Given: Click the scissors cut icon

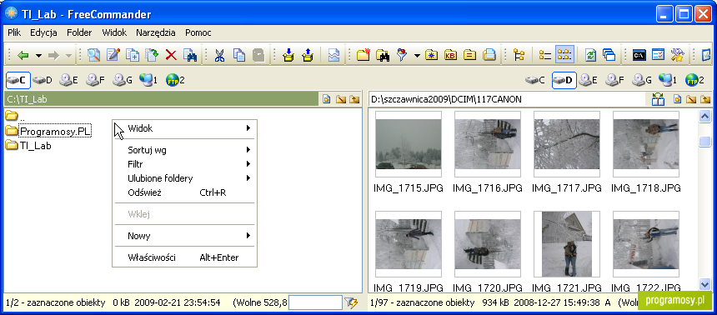Looking at the screenshot, I should [x=219, y=55].
